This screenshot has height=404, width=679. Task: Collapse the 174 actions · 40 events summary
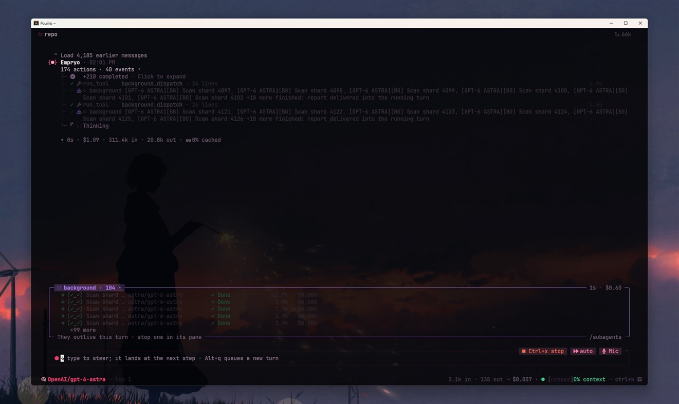tap(100, 69)
